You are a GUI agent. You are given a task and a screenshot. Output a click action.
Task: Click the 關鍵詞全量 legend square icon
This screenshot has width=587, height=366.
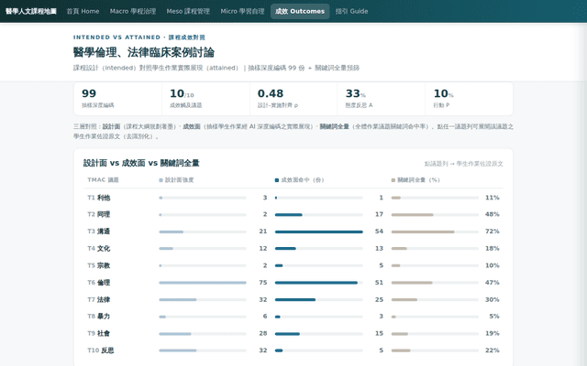[x=393, y=180]
